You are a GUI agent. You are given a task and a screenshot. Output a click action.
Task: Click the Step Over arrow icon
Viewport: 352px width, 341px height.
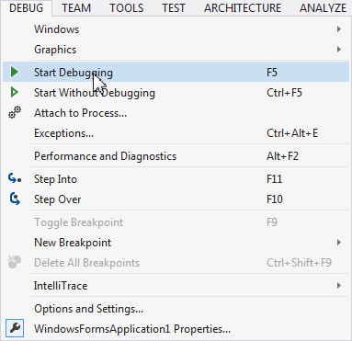pos(15,199)
